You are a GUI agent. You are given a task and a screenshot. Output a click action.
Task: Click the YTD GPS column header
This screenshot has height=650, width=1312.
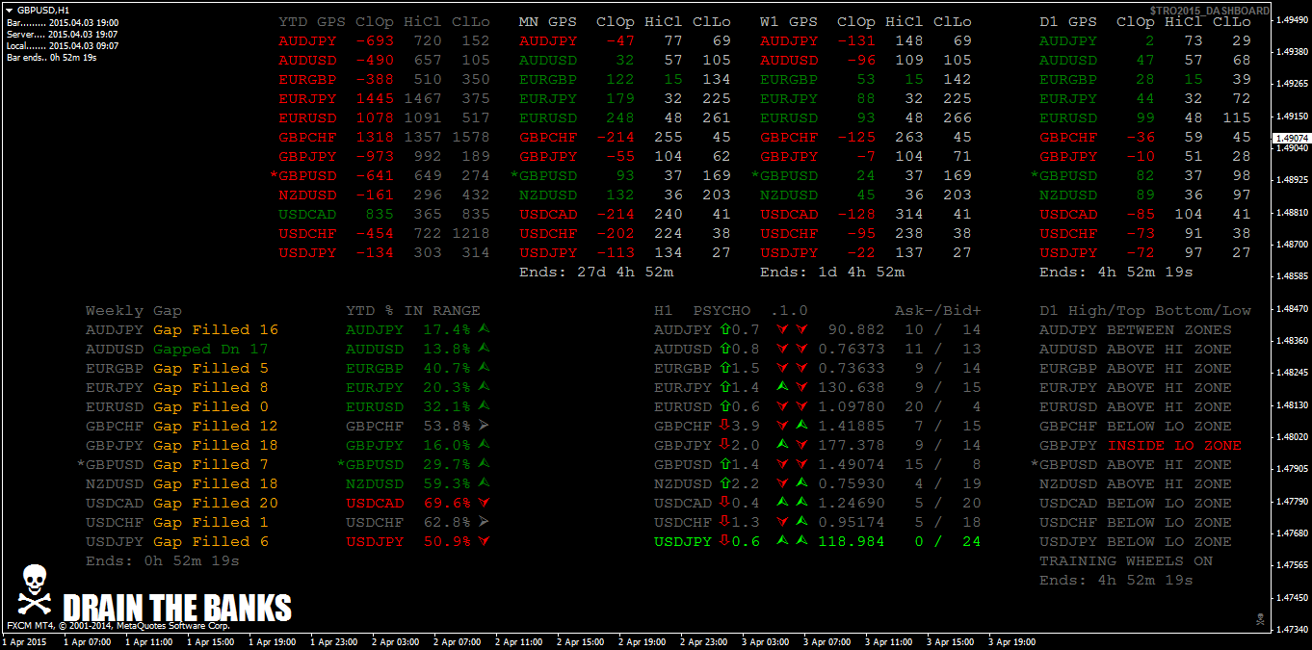[x=312, y=21]
